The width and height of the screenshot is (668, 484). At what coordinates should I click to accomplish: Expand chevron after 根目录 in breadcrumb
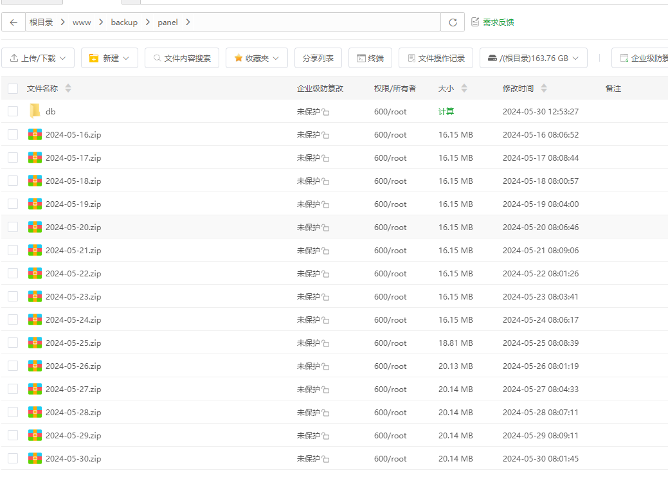pos(62,22)
